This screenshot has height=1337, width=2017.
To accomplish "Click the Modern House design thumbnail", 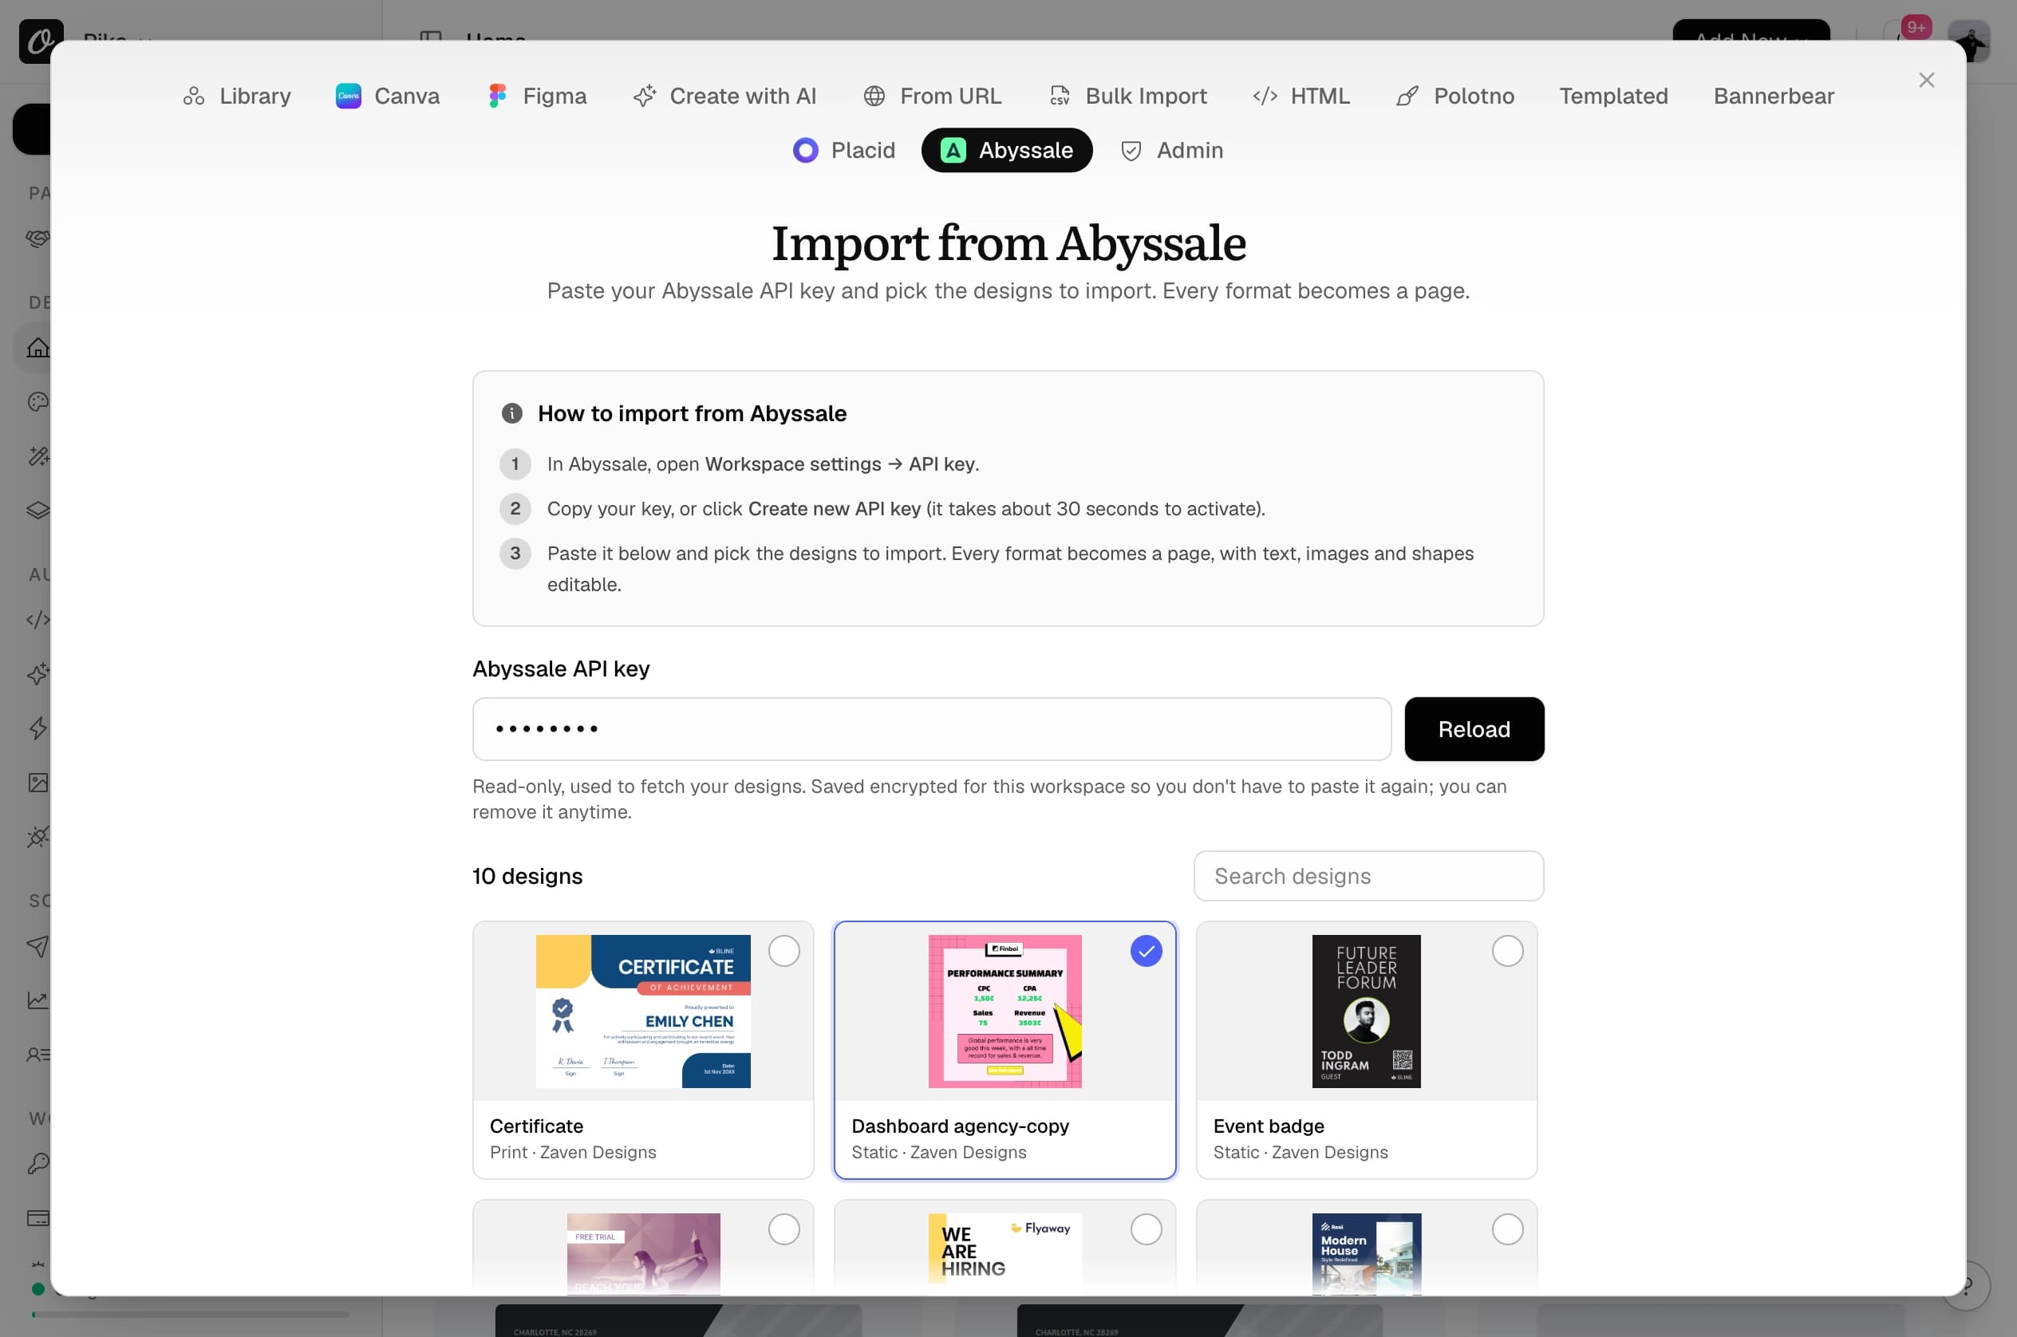I will tap(1366, 1253).
